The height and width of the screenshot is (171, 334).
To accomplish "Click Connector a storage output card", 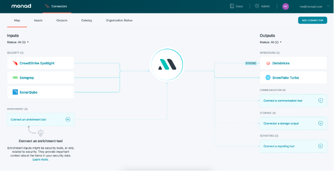I will click(x=293, y=123).
